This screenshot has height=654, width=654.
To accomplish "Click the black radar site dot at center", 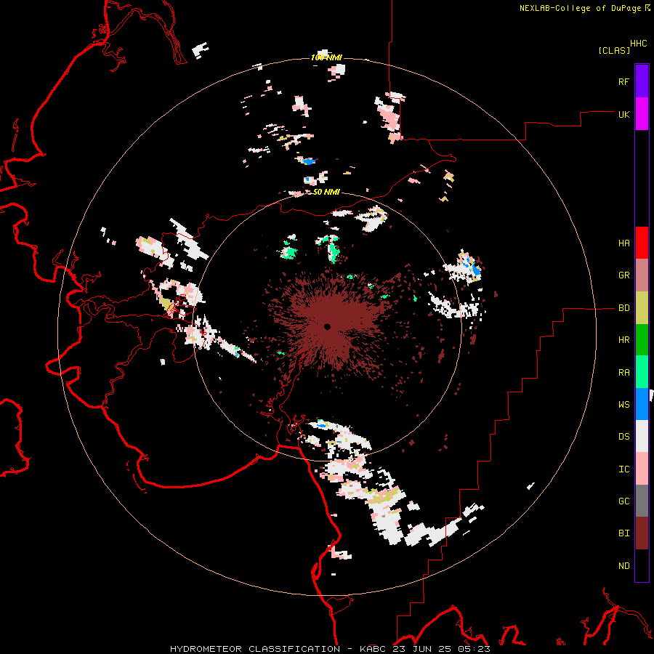I will click(x=328, y=326).
